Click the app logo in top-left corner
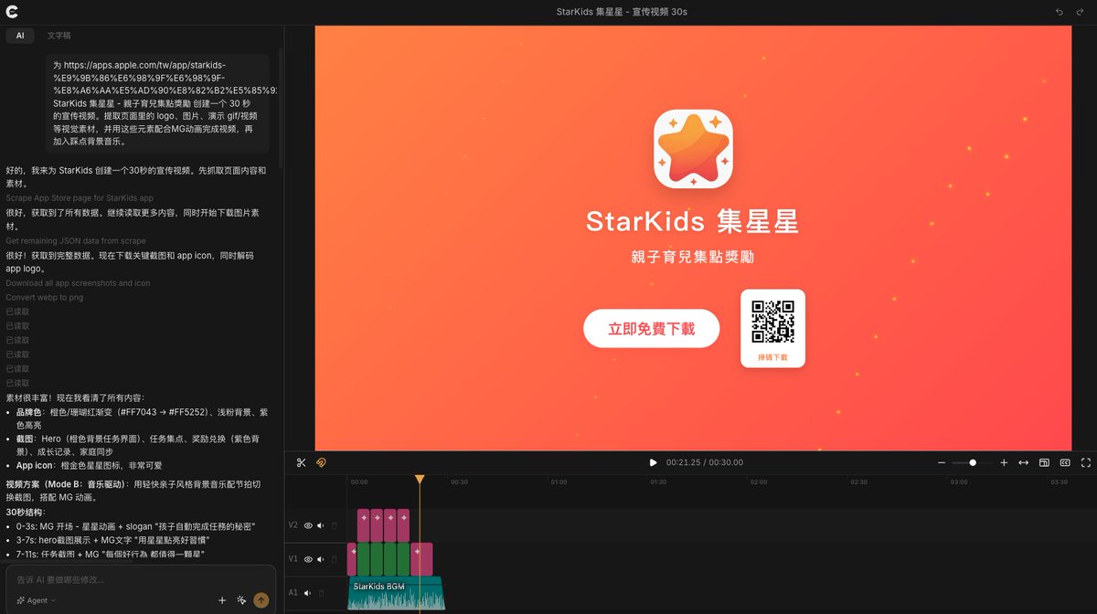 (x=11, y=11)
